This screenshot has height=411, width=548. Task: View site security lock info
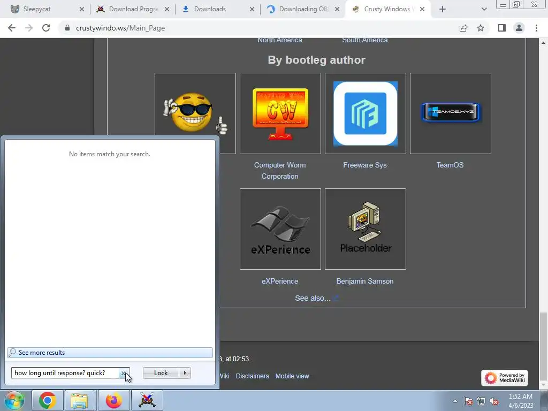click(67, 28)
